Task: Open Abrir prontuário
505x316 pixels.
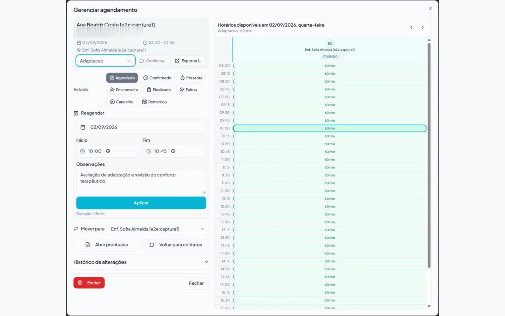Action: (x=107, y=245)
